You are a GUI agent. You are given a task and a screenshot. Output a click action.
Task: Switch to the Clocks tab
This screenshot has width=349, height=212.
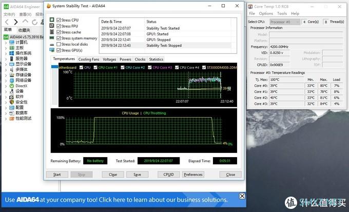coord(140,59)
